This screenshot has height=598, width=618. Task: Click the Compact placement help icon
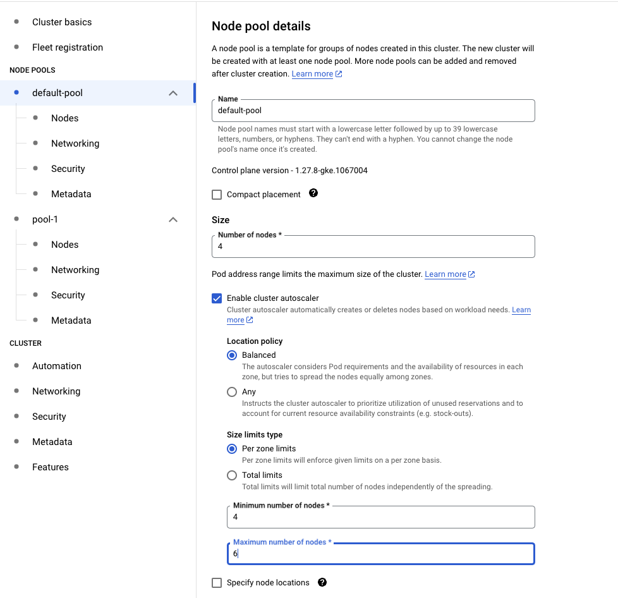[313, 193]
